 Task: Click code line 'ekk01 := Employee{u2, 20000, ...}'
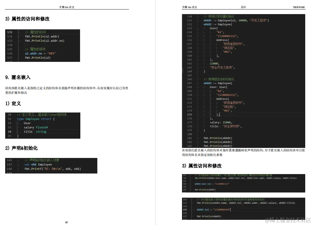point(236,20)
